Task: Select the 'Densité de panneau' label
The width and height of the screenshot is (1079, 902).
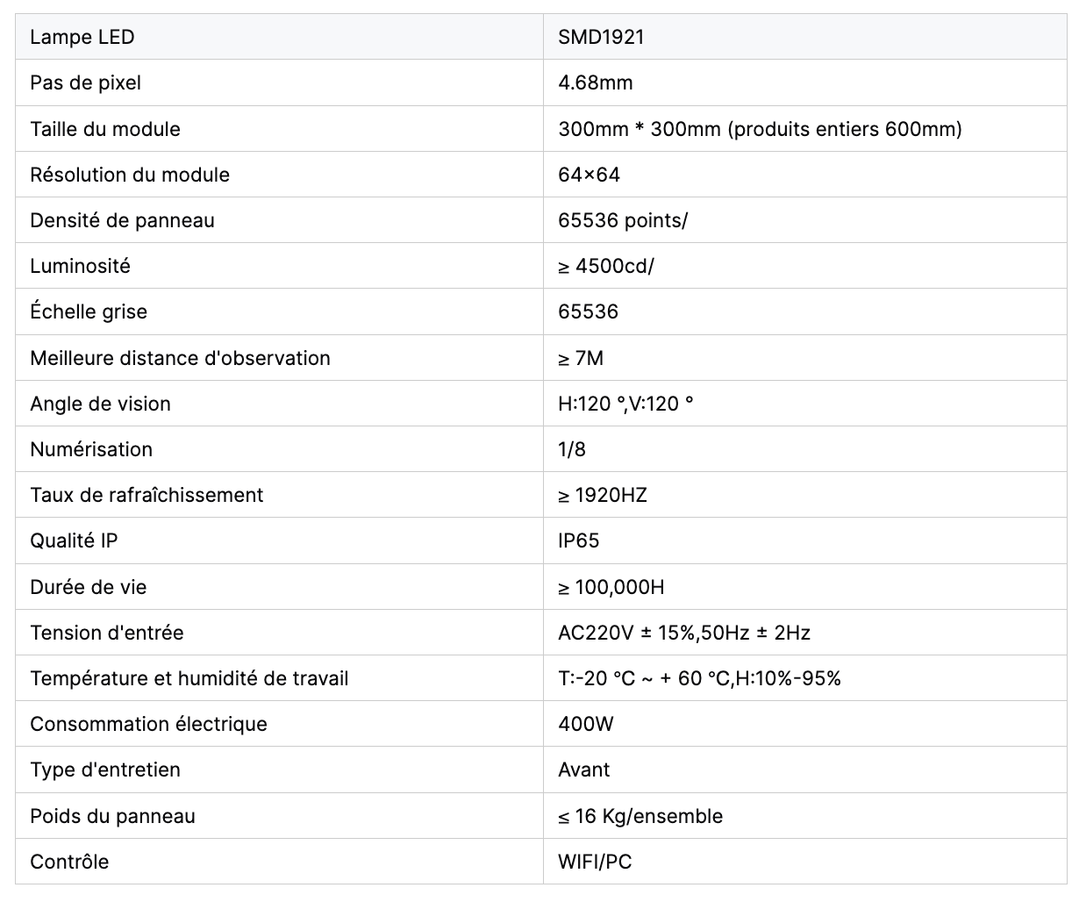Action: pyautogui.click(x=122, y=220)
